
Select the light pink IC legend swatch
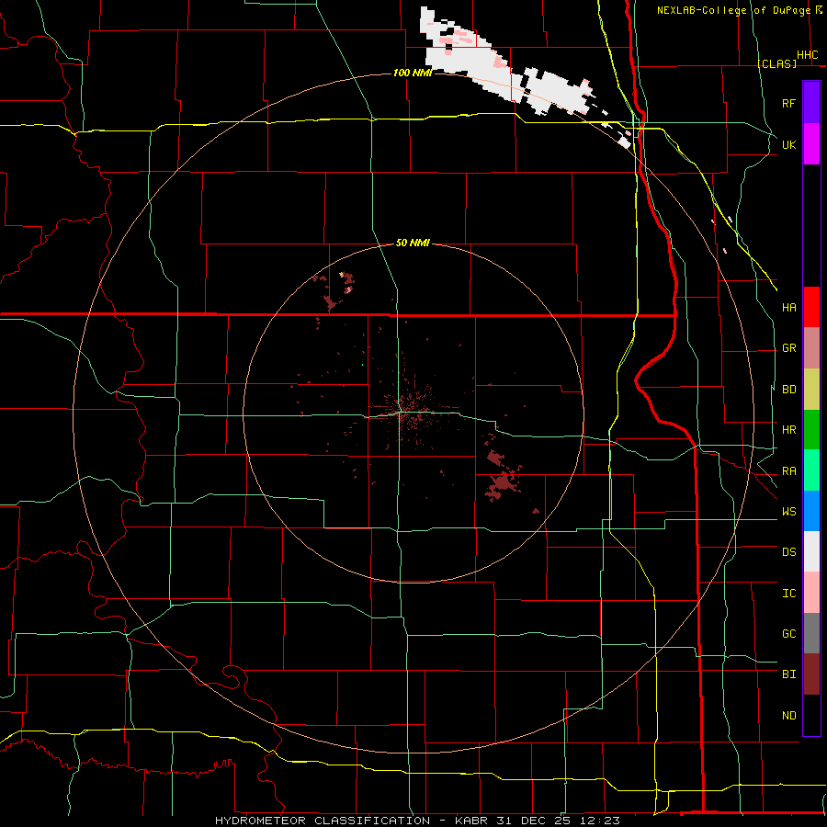(811, 593)
